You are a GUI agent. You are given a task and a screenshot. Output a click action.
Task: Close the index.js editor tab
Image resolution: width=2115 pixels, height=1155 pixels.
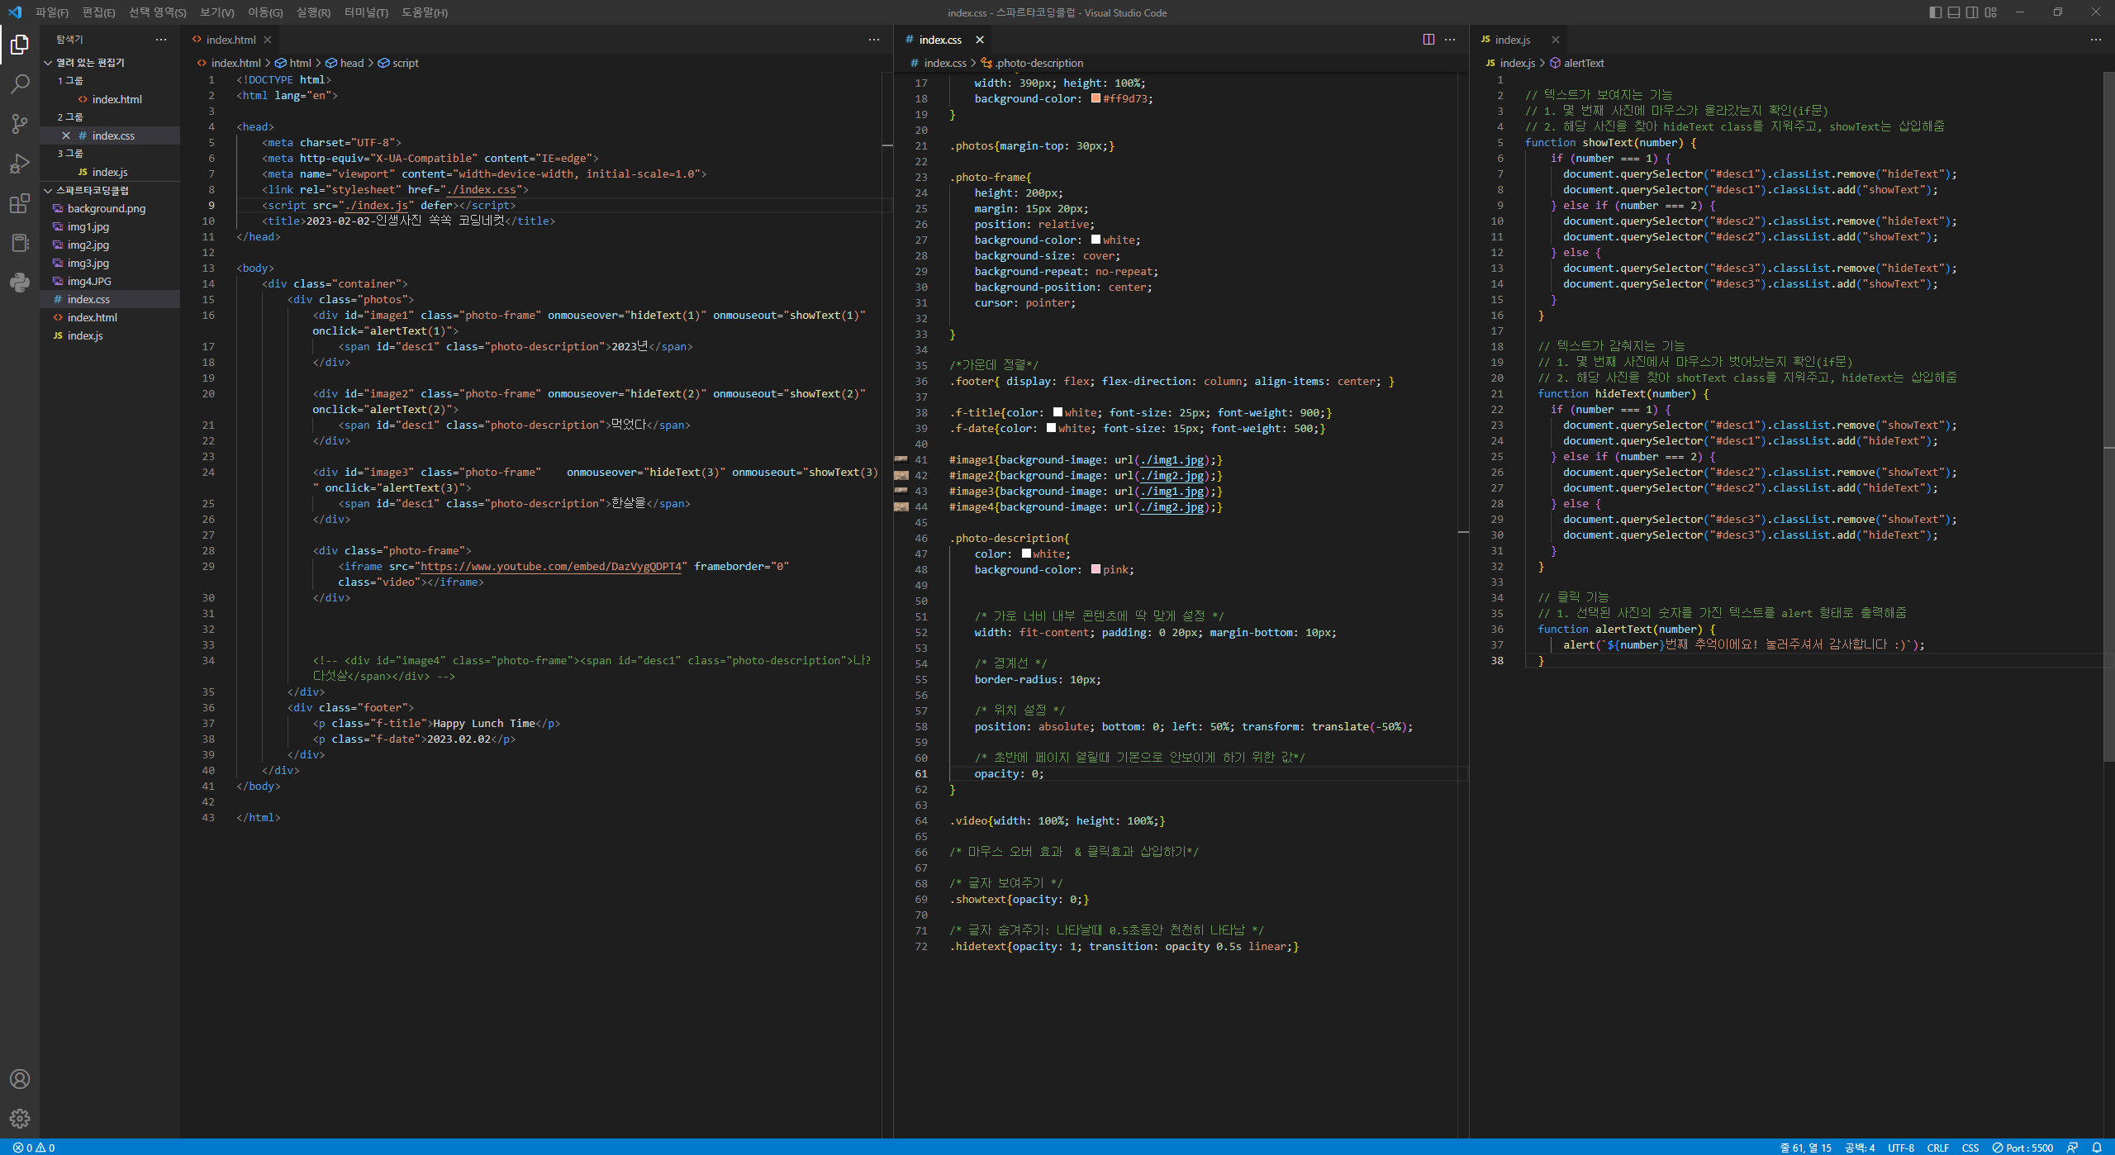1556,40
